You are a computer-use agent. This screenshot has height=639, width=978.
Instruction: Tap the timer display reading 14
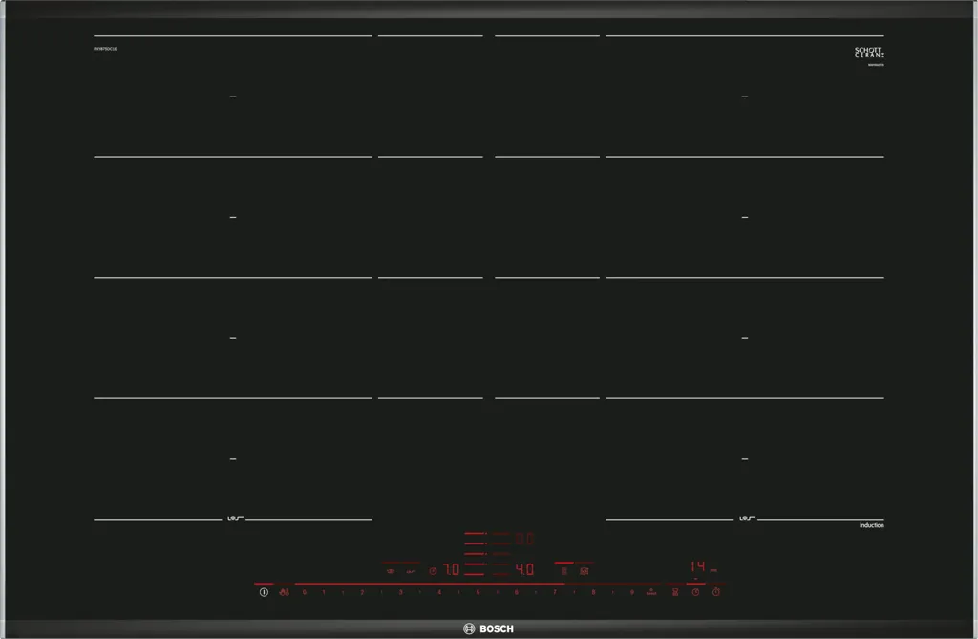[698, 566]
